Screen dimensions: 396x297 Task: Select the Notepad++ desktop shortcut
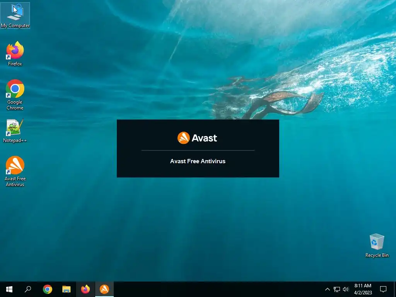pos(15,131)
